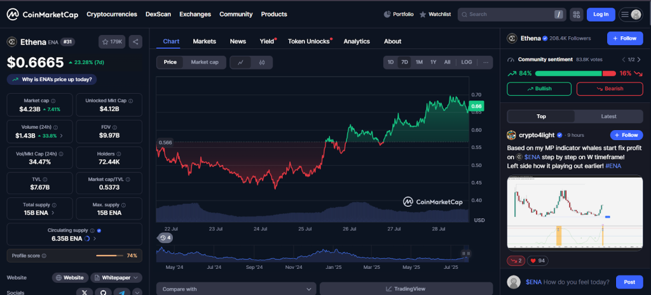Open the Token Unlocks tab
The height and width of the screenshot is (295, 651).
(x=309, y=41)
